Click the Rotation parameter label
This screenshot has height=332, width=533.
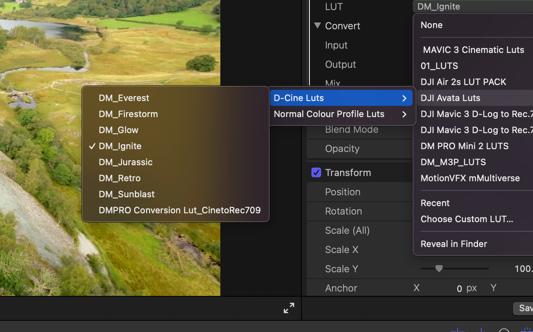[344, 211]
